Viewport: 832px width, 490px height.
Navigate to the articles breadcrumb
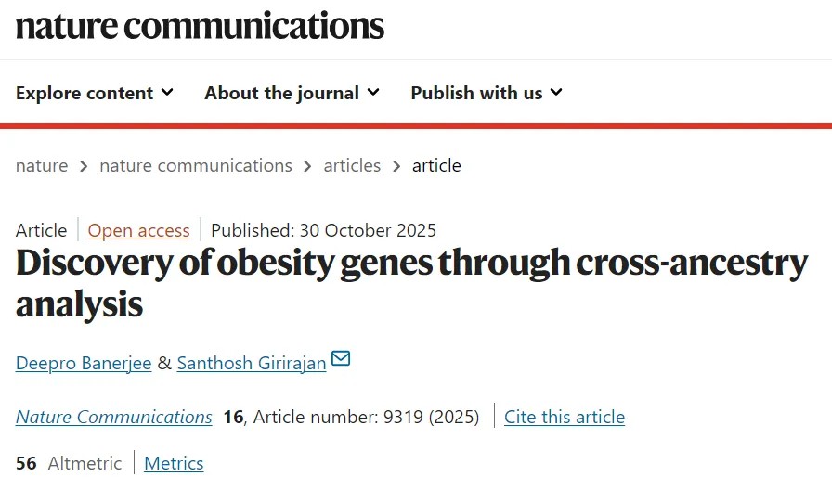pos(352,165)
